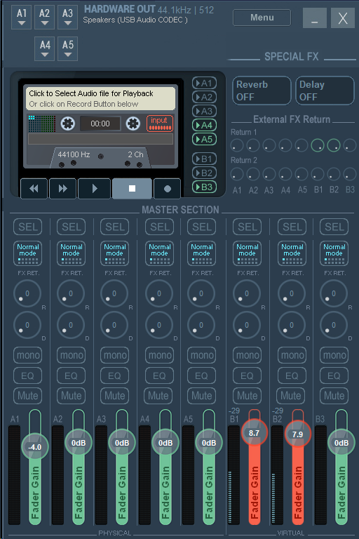Toggle recorder routing to A1
This screenshot has height=539, width=359.
point(205,84)
